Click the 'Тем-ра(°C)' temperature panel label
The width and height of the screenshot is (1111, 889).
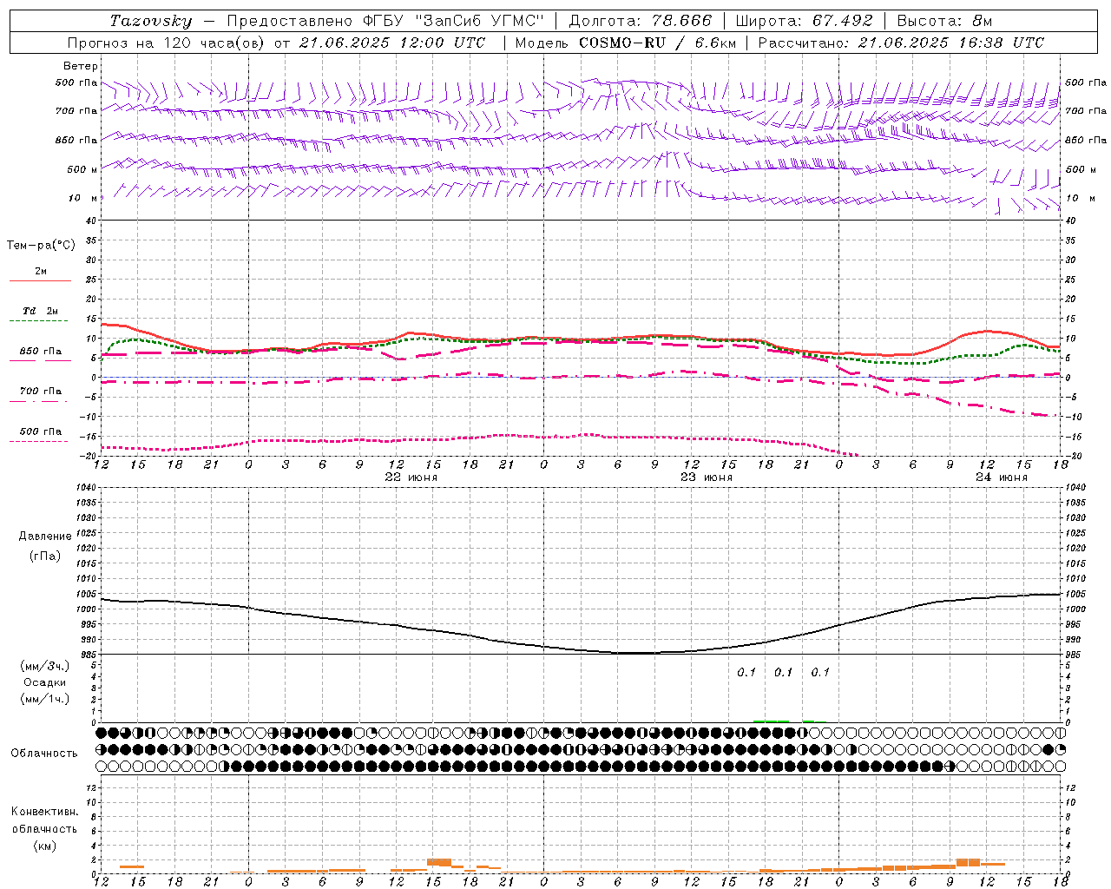[41, 246]
